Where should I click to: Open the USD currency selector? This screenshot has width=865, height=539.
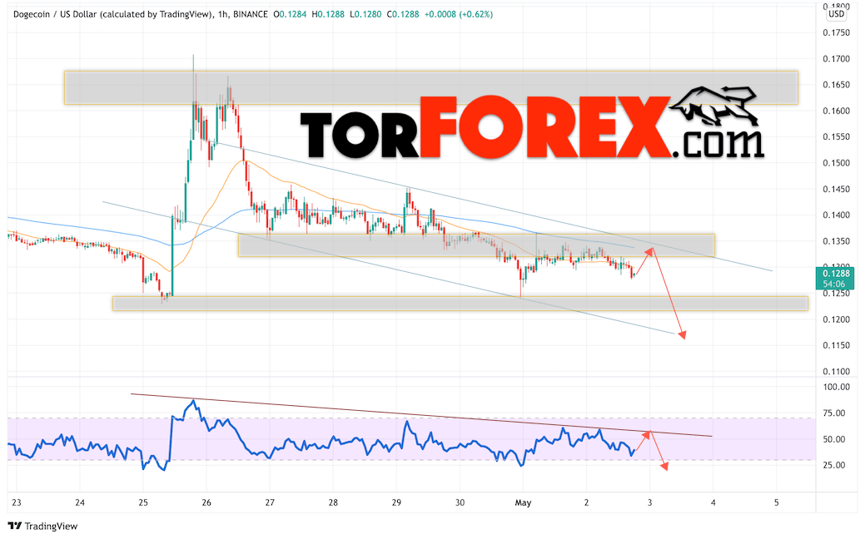pos(837,14)
